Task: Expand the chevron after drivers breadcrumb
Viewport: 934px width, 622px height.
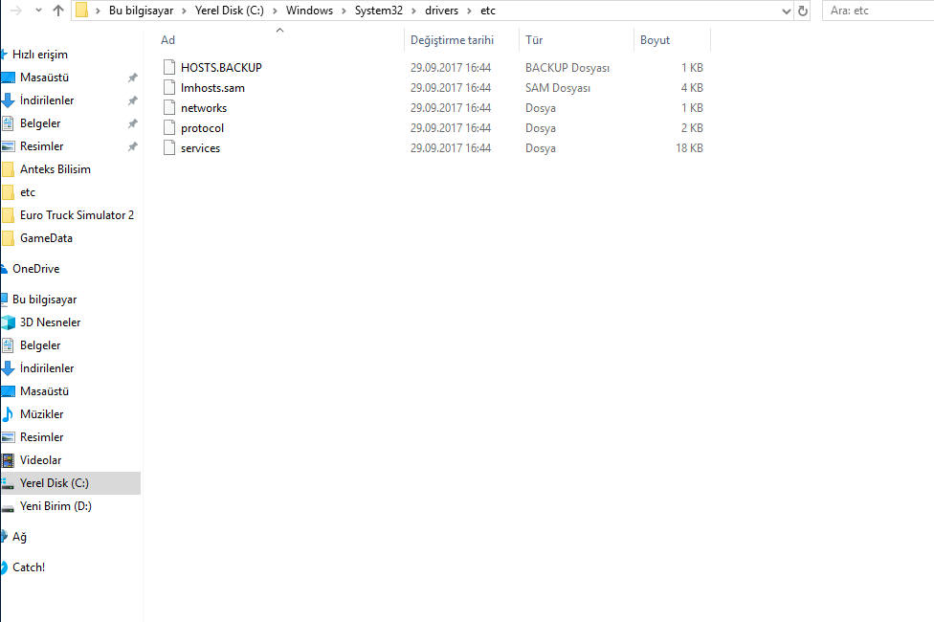Action: point(469,11)
